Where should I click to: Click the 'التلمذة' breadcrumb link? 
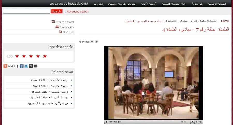(x=130, y=21)
